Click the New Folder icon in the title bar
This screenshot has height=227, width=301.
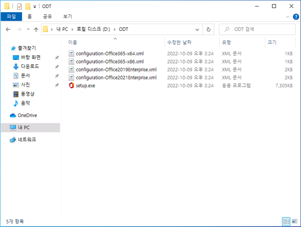tap(28, 7)
